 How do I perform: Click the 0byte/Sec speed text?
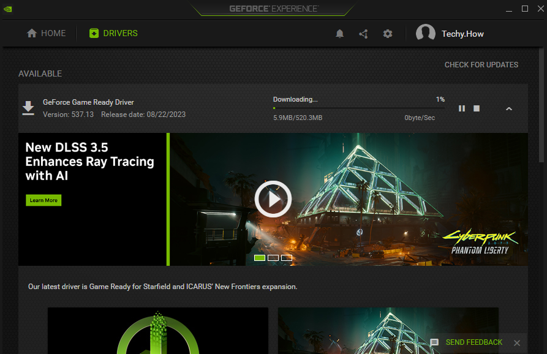[420, 118]
